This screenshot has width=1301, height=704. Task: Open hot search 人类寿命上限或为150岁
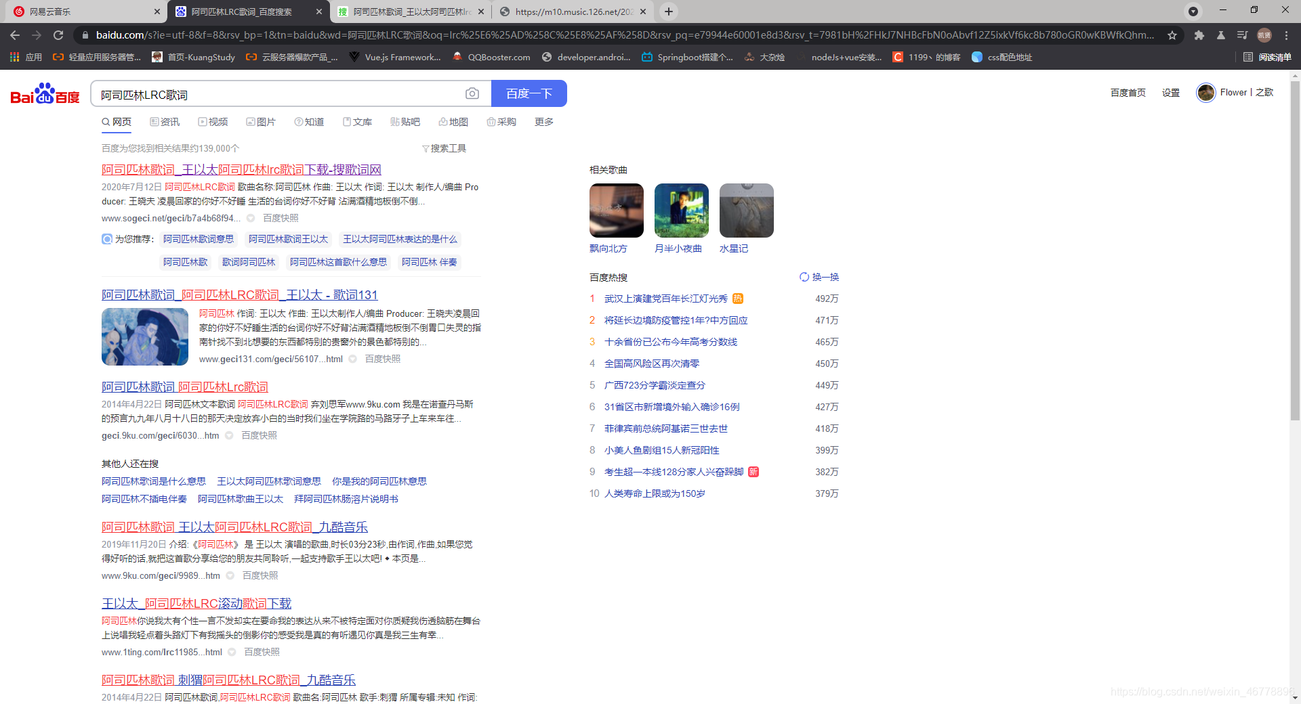coord(655,493)
